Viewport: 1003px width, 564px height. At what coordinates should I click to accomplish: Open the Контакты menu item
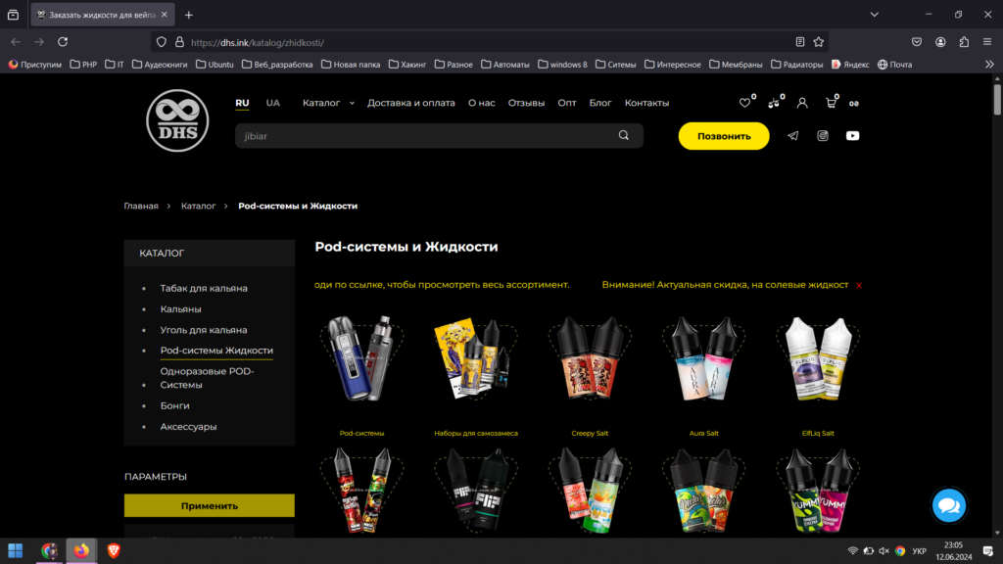646,103
